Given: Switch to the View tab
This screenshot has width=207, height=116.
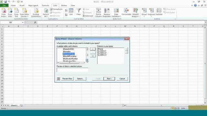Looking at the screenshot, I should [73, 5].
